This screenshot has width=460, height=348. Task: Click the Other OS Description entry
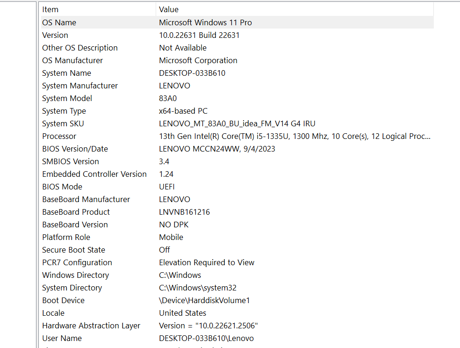point(80,48)
